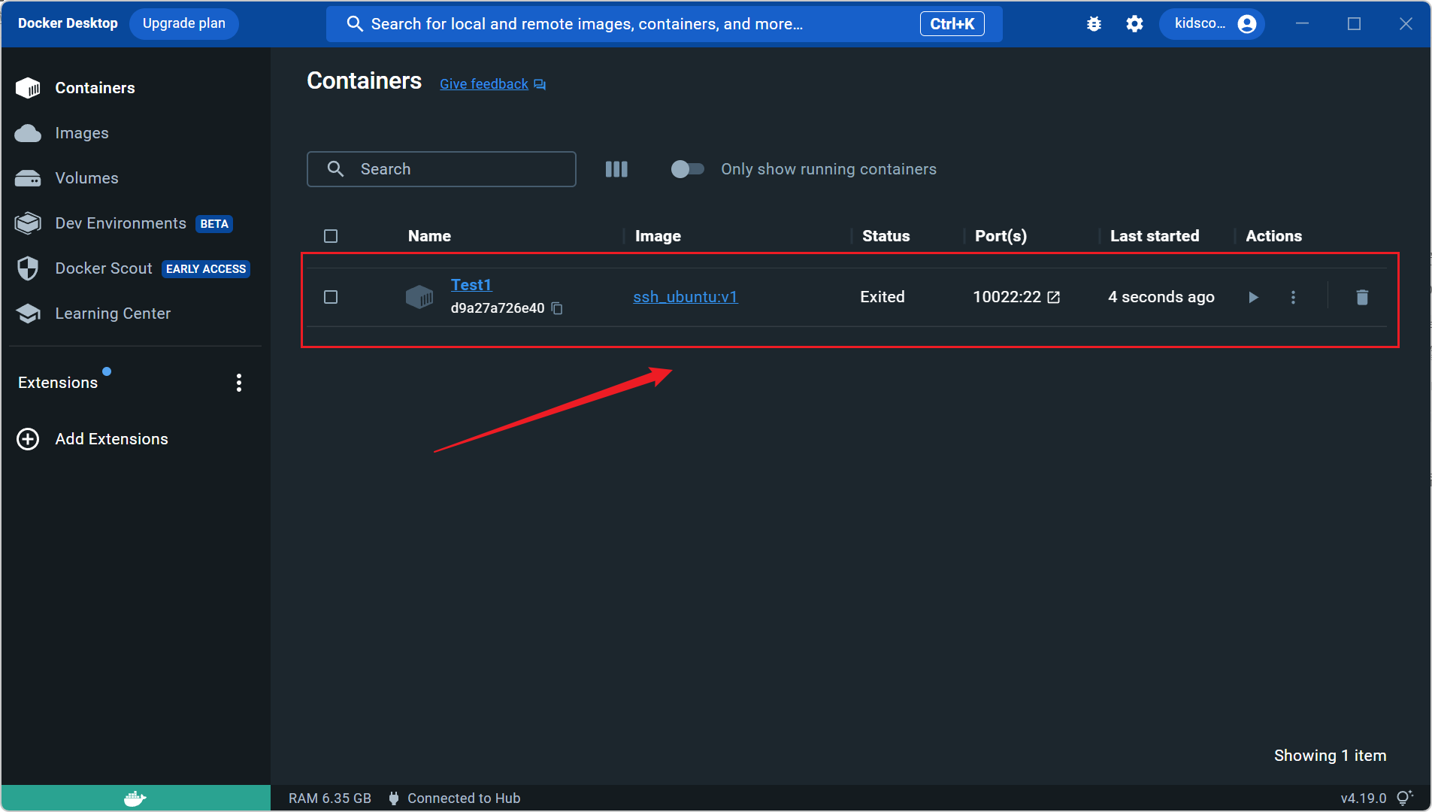Sort by Status column header
Viewport: 1432px width, 812px height.
886,236
